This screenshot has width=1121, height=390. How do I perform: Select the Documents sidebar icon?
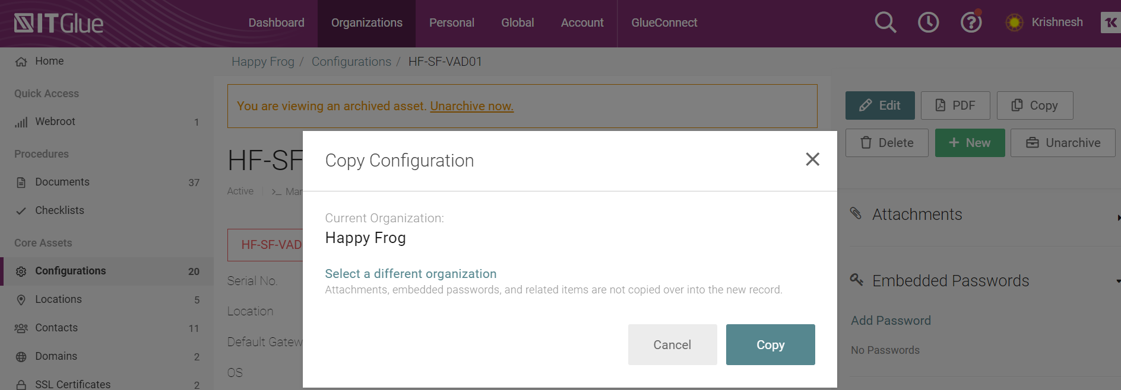click(x=21, y=182)
